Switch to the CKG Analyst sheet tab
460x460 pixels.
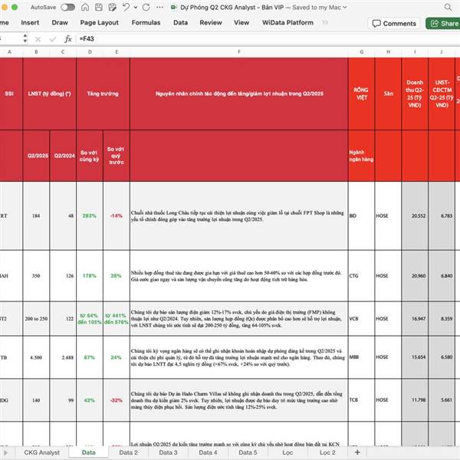pyautogui.click(x=41, y=452)
